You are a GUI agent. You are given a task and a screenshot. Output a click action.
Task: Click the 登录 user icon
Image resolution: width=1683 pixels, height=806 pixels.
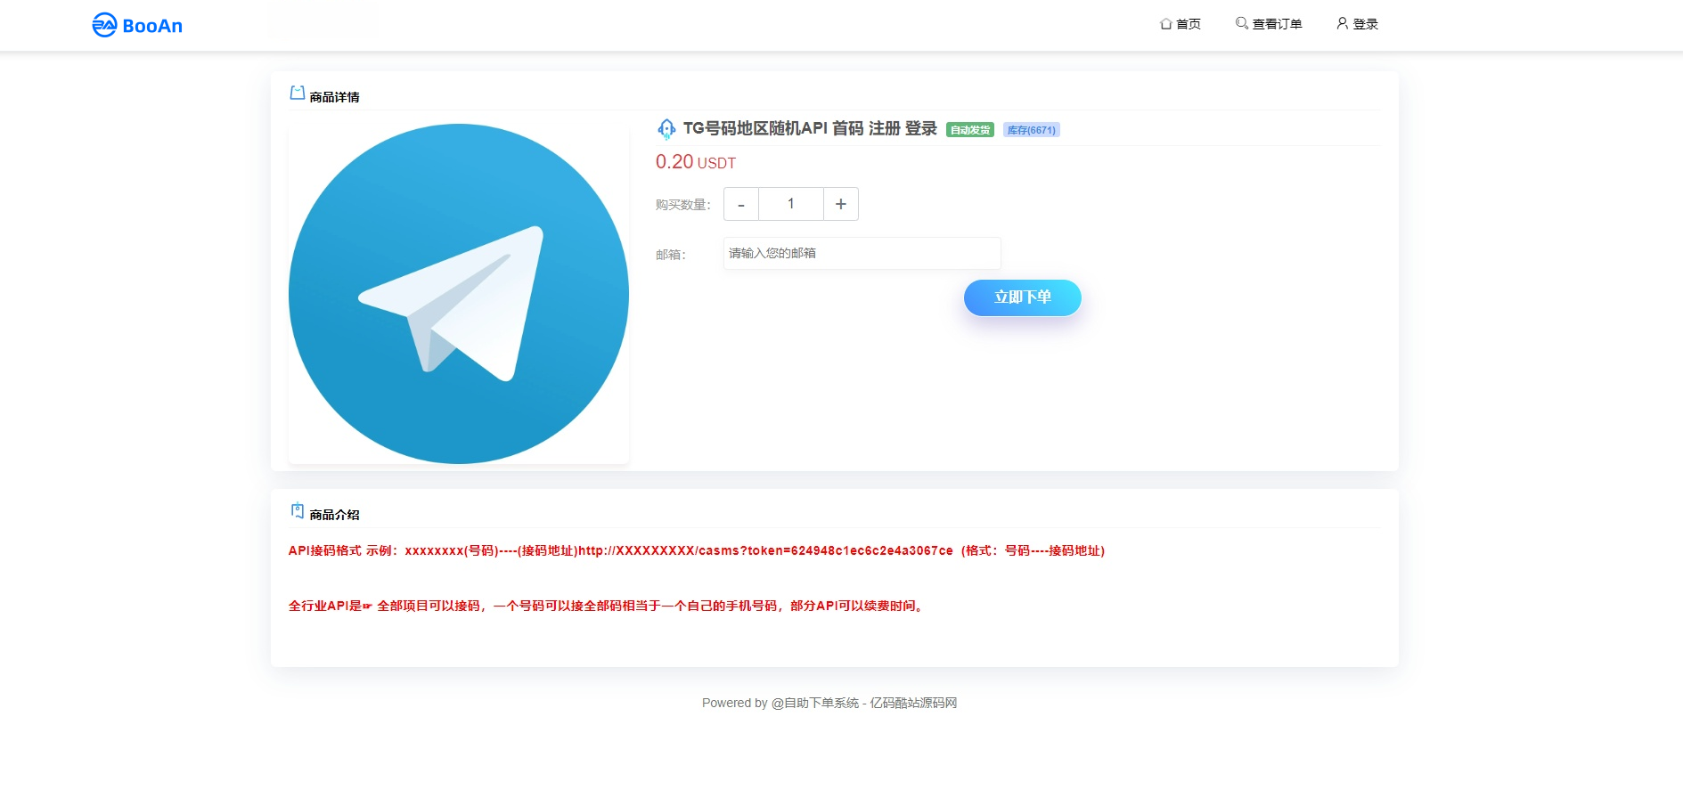tap(1342, 23)
